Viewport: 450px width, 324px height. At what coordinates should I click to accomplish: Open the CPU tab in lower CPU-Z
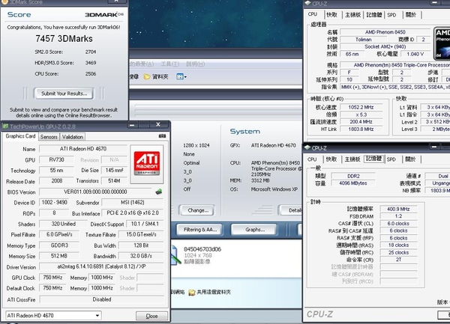click(312, 159)
